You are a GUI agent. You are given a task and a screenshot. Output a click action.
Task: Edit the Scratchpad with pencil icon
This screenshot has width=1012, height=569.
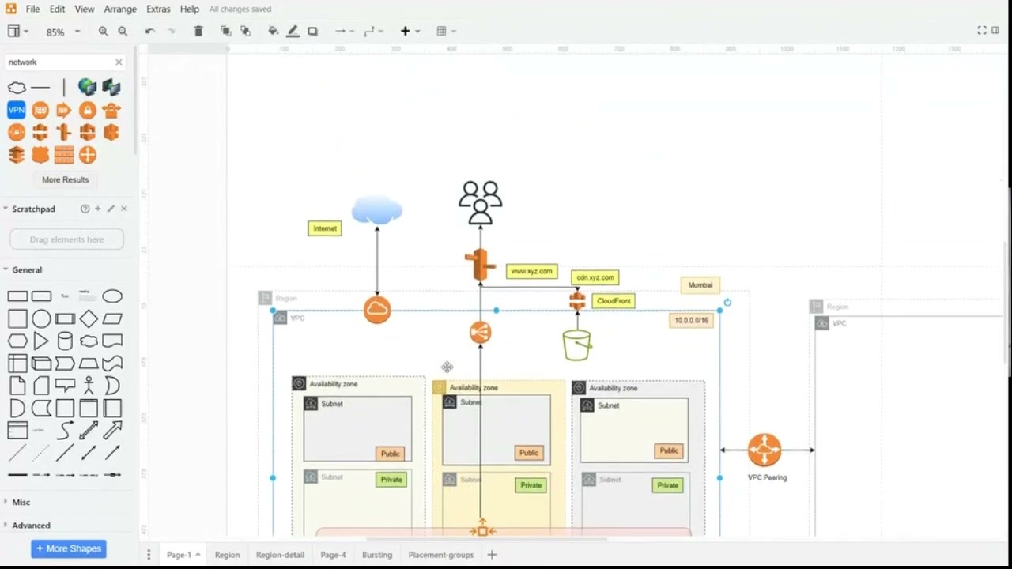[x=111, y=209]
